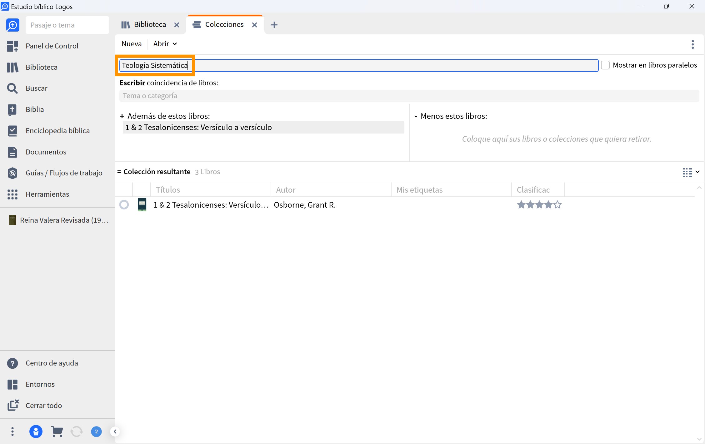This screenshot has width=705, height=444.
Task: Click the collection name field Teología Sistemática
Action: click(x=359, y=65)
